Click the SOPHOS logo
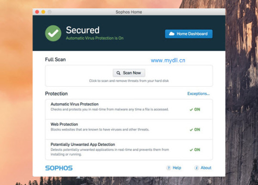 click(59, 168)
